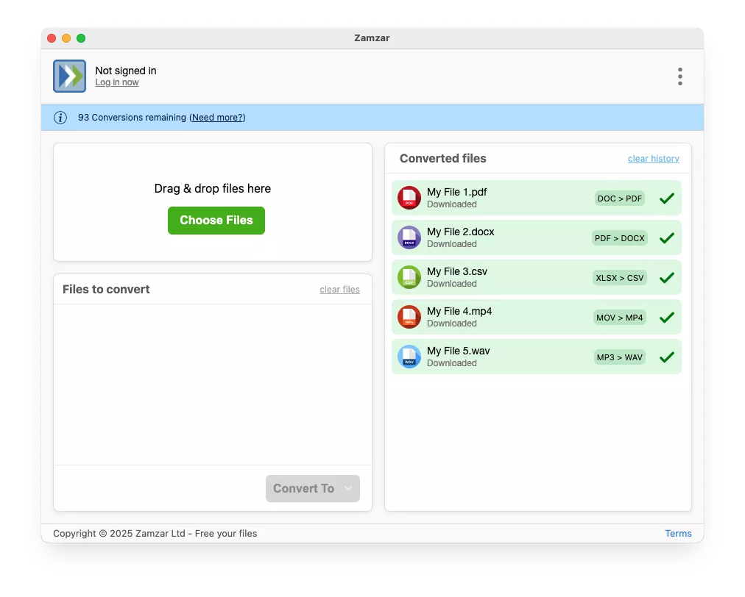This screenshot has height=597, width=745.
Task: Follow the Log in now link
Action: (117, 82)
